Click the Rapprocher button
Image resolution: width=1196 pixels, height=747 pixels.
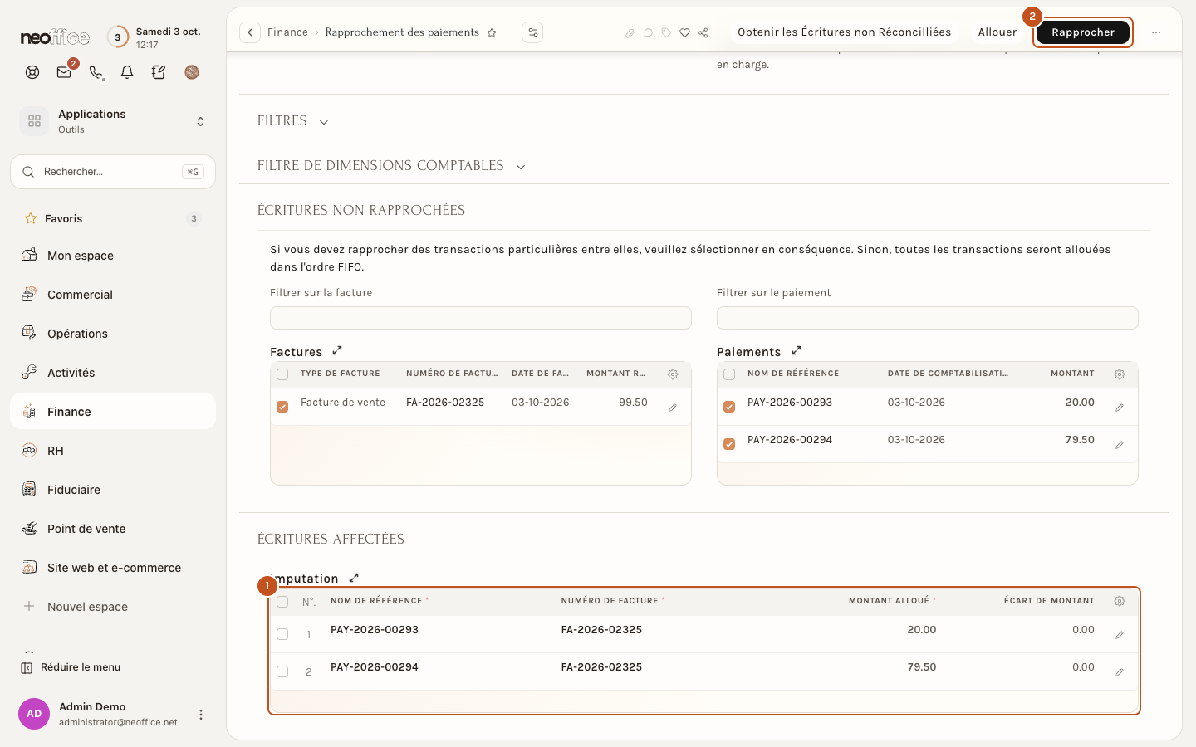[x=1083, y=32]
